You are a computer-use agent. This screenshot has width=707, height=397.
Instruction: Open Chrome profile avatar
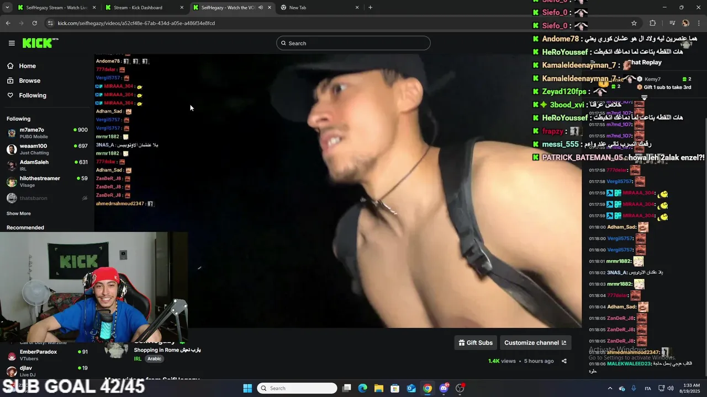(x=685, y=23)
